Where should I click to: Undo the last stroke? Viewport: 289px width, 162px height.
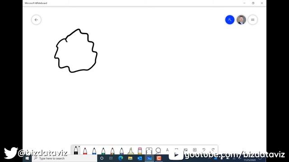coord(204,150)
